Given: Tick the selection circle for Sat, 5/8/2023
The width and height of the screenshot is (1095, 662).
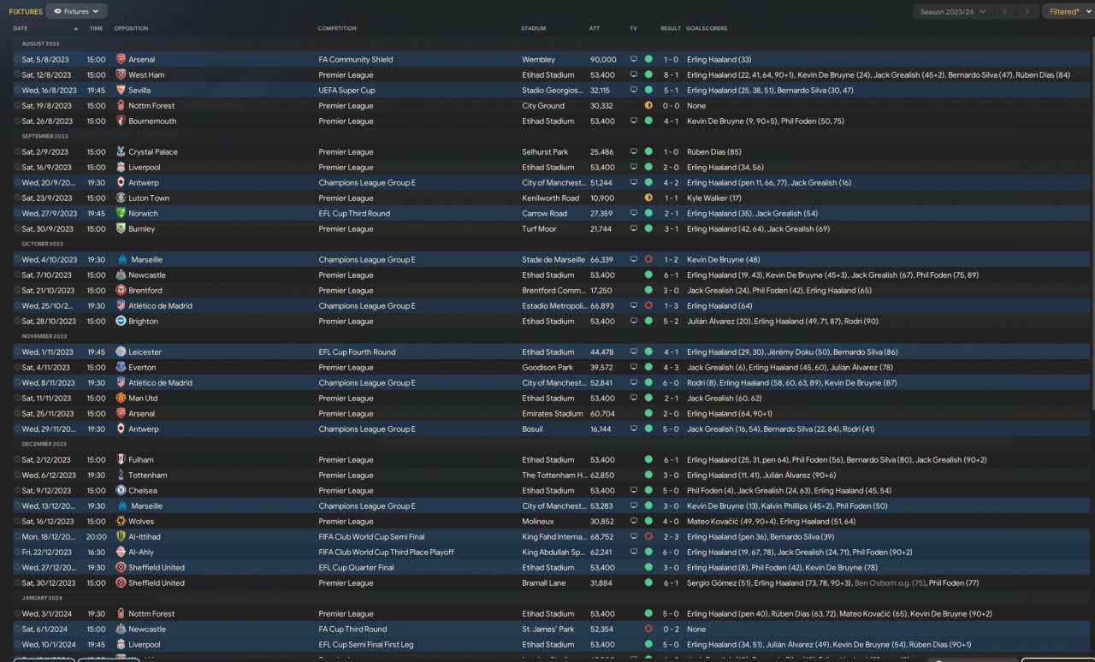Looking at the screenshot, I should click(17, 60).
